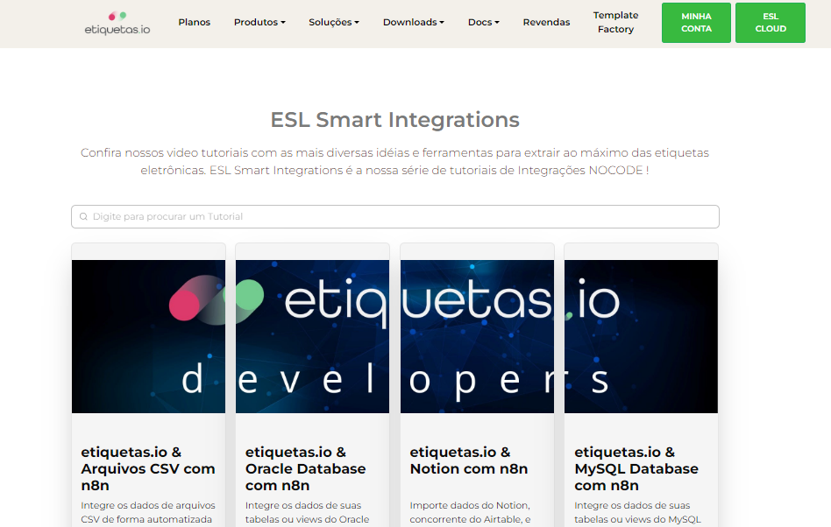Expand the Produtos dropdown menu
831x527 pixels.
(x=259, y=22)
